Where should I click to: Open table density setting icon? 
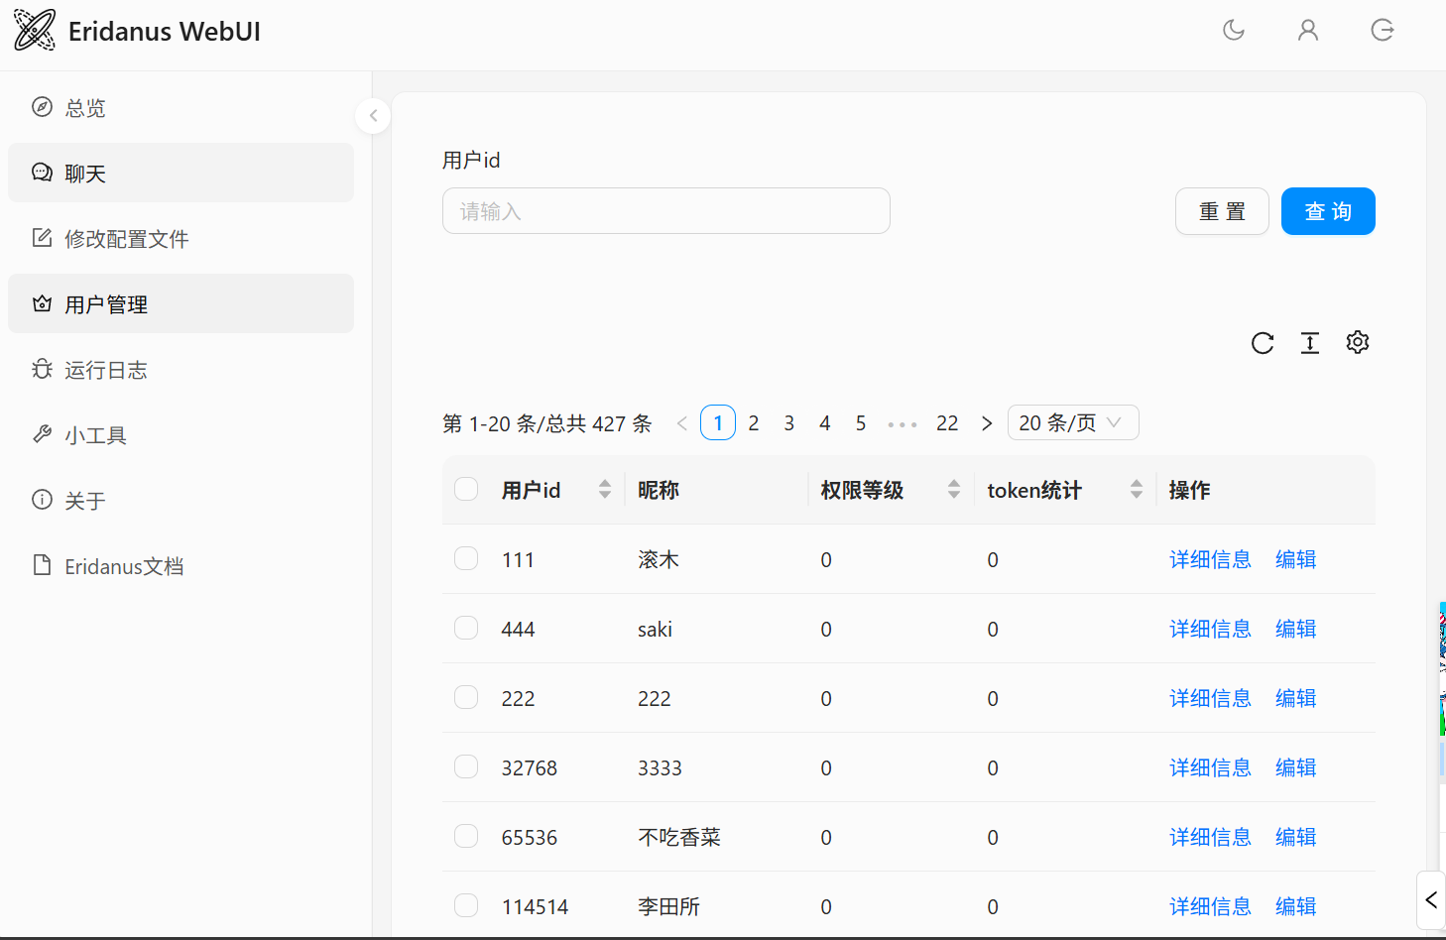pyautogui.click(x=1310, y=343)
